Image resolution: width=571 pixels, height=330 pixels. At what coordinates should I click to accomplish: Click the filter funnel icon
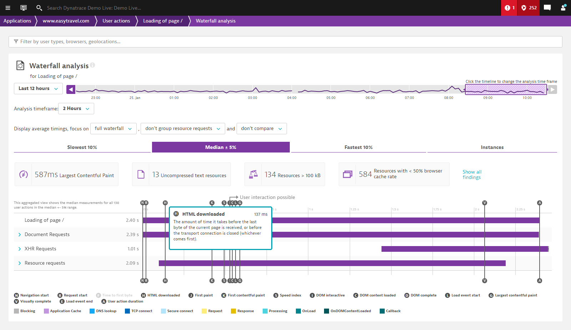pos(16,41)
